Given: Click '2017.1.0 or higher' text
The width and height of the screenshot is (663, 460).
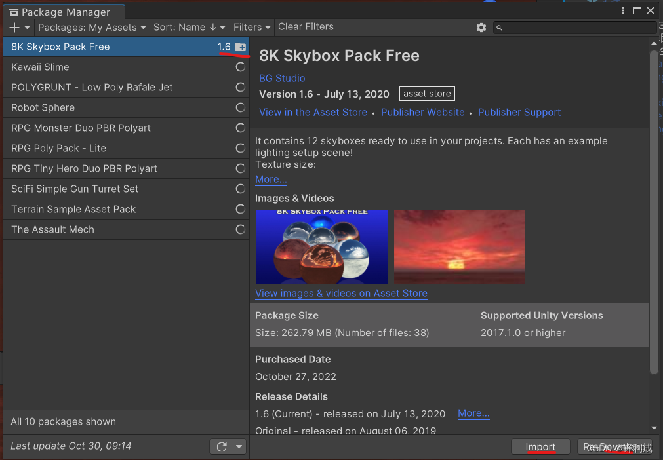Looking at the screenshot, I should point(523,333).
